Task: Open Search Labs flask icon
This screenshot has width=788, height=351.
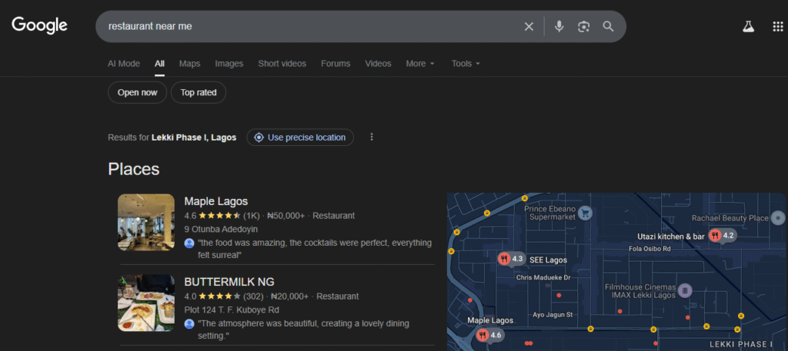Action: 748,26
